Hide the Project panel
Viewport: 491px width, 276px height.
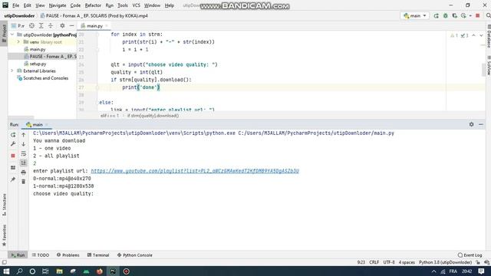(71, 26)
